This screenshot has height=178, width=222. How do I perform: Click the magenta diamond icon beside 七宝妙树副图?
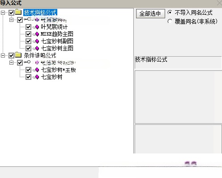(37, 41)
